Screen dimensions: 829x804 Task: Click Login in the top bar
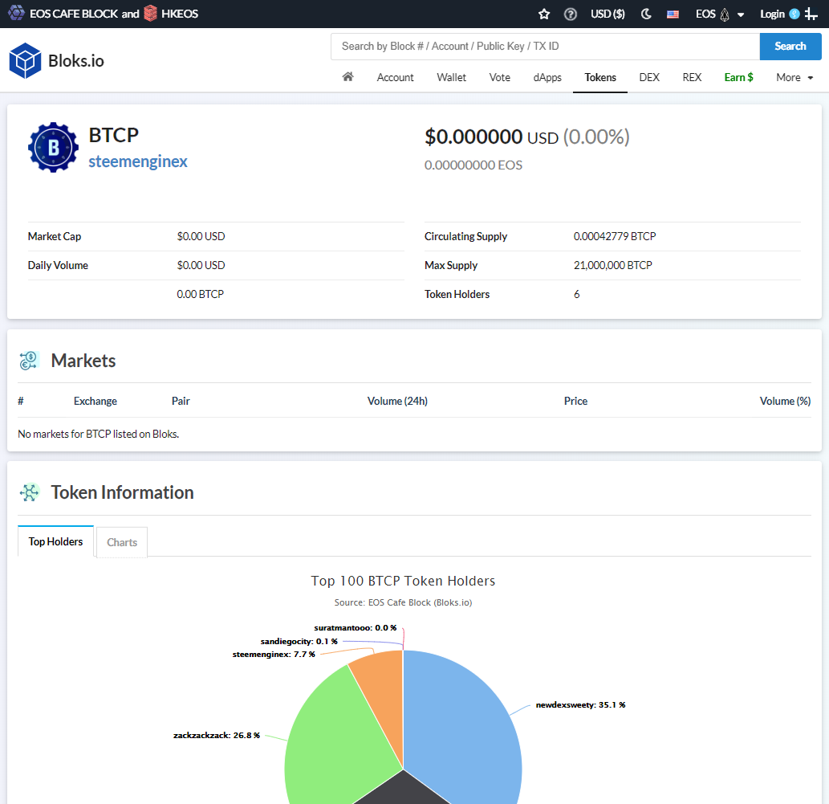click(772, 14)
